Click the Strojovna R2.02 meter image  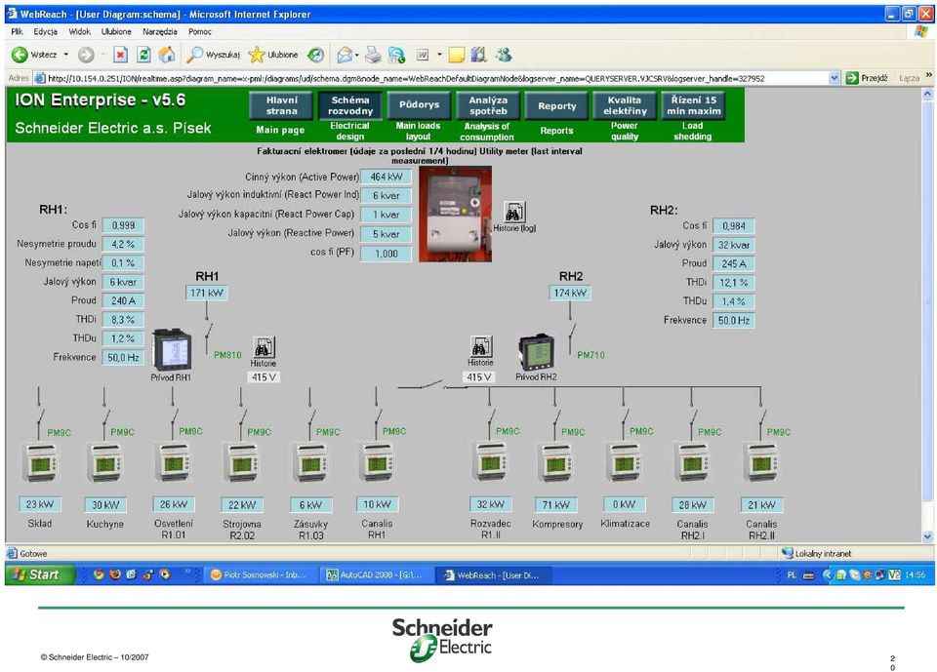click(x=241, y=461)
